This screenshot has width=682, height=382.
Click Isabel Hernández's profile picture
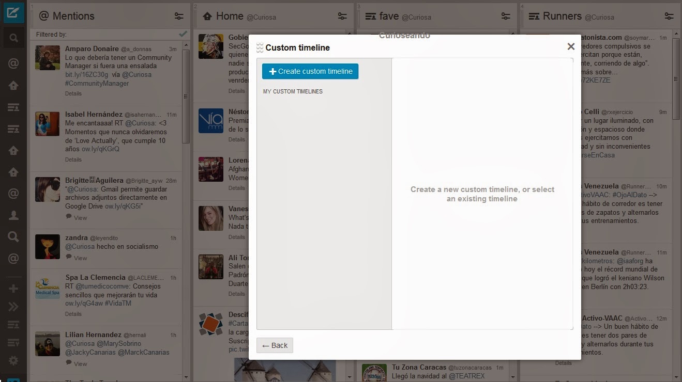point(48,124)
